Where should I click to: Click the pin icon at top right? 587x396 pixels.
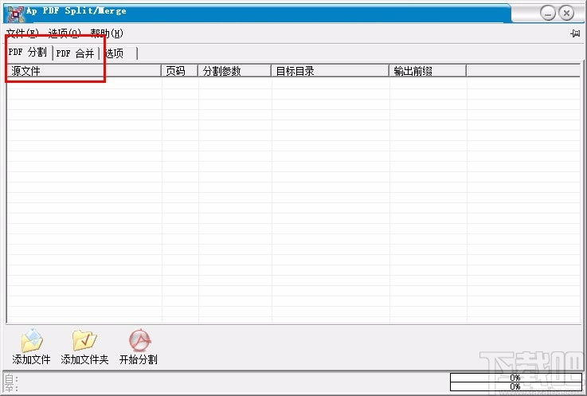click(575, 33)
